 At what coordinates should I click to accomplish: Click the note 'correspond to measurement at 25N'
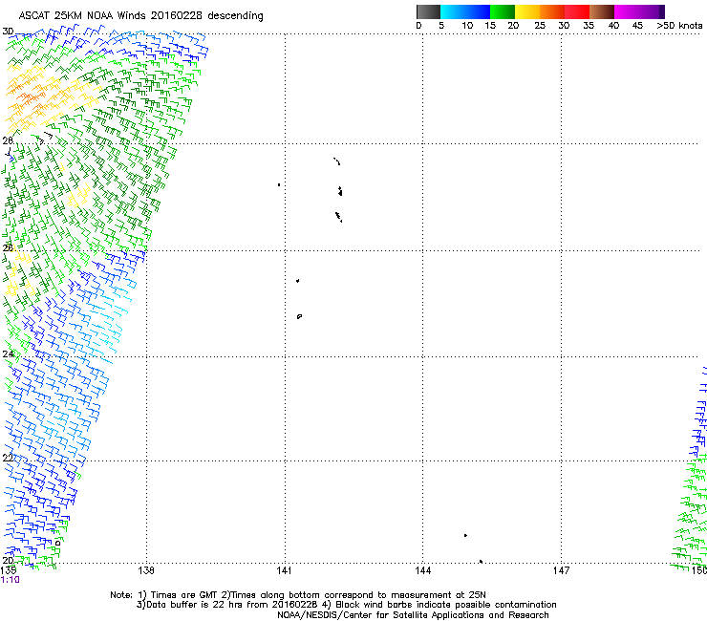point(405,595)
